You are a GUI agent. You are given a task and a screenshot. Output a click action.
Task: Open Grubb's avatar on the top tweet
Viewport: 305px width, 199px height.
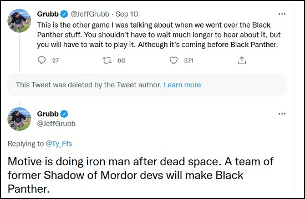(x=19, y=20)
